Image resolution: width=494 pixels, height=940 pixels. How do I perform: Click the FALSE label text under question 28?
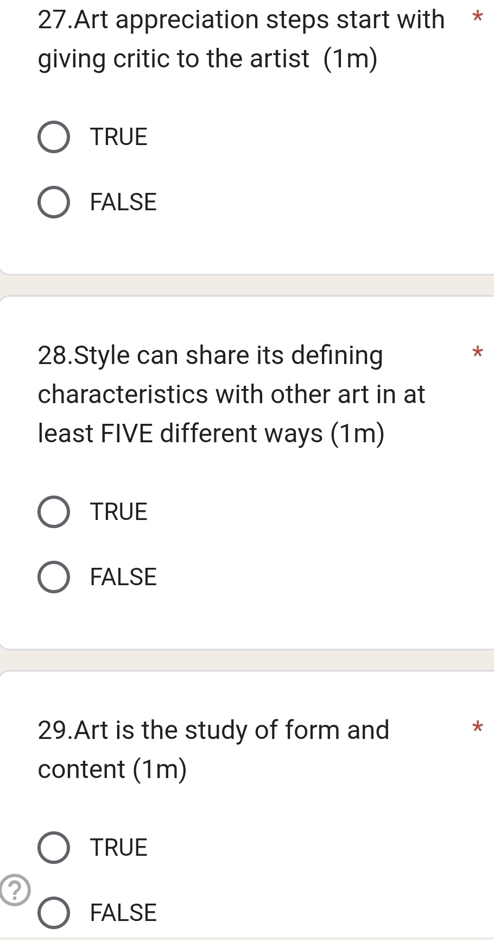coord(123,577)
